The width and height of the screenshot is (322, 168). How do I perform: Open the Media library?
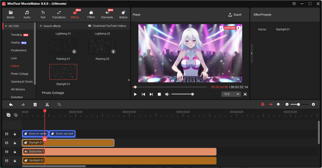click(x=11, y=14)
